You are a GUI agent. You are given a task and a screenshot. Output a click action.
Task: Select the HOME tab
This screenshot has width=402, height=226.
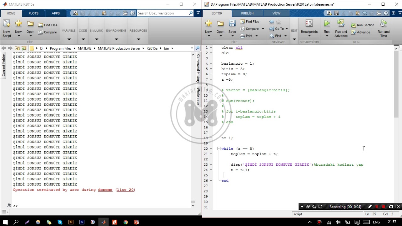pyautogui.click(x=11, y=13)
